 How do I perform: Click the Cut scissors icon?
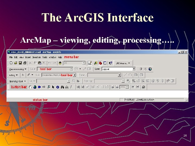click(x=30, y=63)
